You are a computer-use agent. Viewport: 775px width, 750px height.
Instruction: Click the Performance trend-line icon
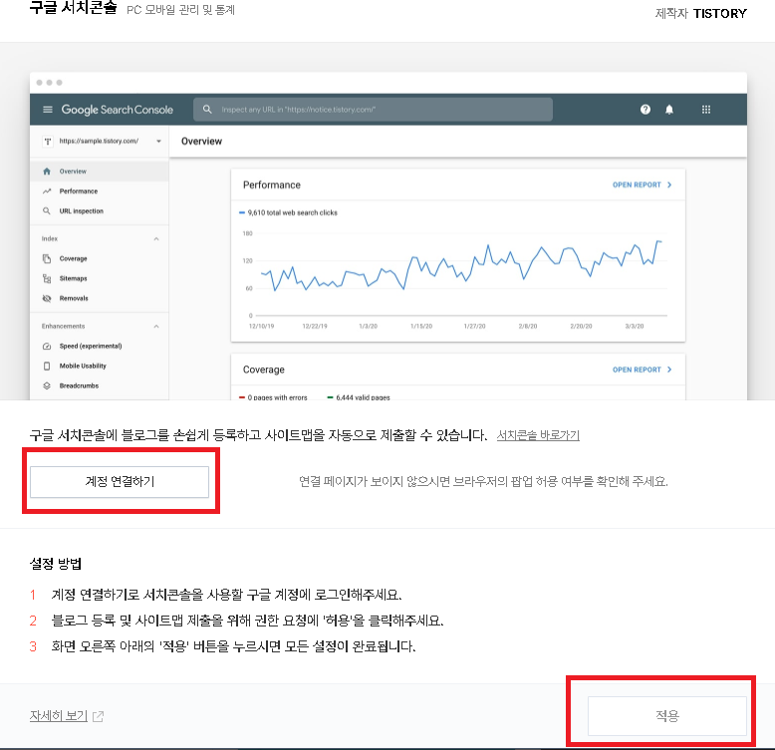pyautogui.click(x=47, y=191)
